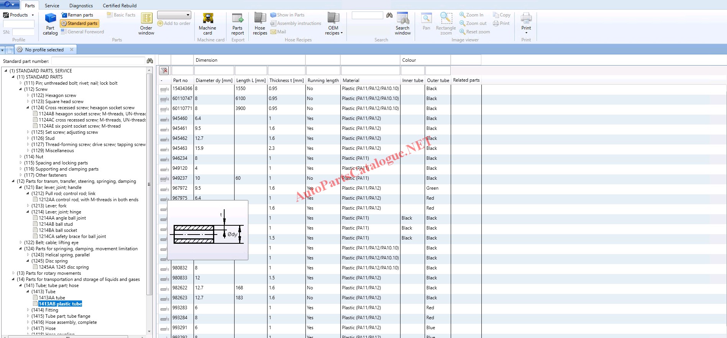Viewport: 727px width, 338px height.
Task: Select 1413AA tube in the tree
Action: click(52, 298)
